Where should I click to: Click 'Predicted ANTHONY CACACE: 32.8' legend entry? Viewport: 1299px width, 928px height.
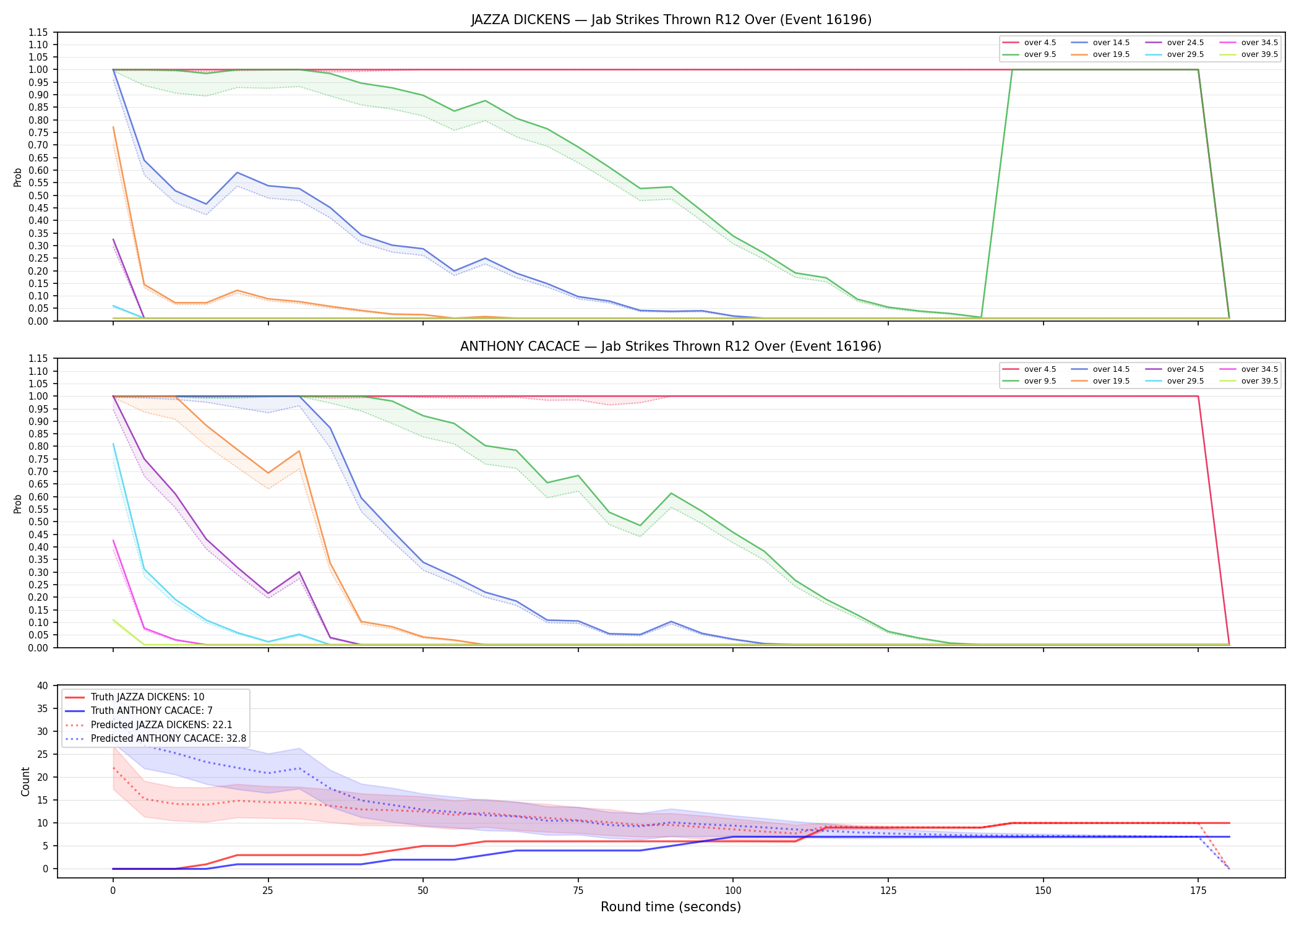pyautogui.click(x=156, y=739)
